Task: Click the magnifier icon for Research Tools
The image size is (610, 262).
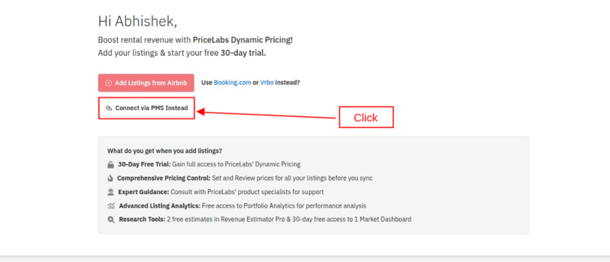Action: pyautogui.click(x=110, y=219)
